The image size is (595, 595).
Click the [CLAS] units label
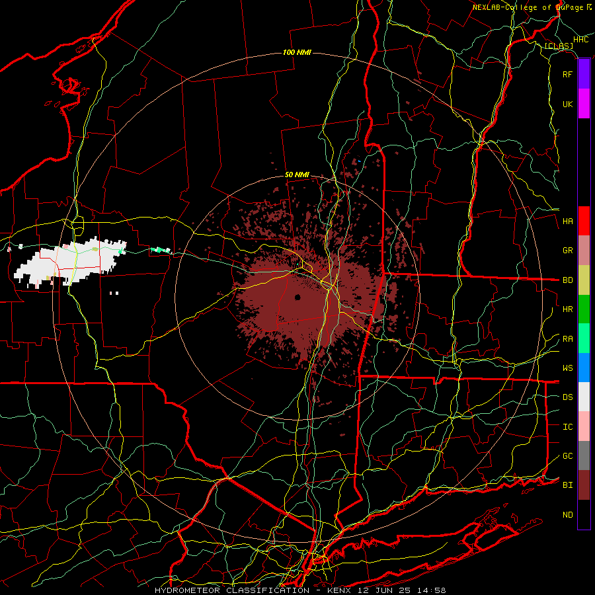[x=559, y=46]
